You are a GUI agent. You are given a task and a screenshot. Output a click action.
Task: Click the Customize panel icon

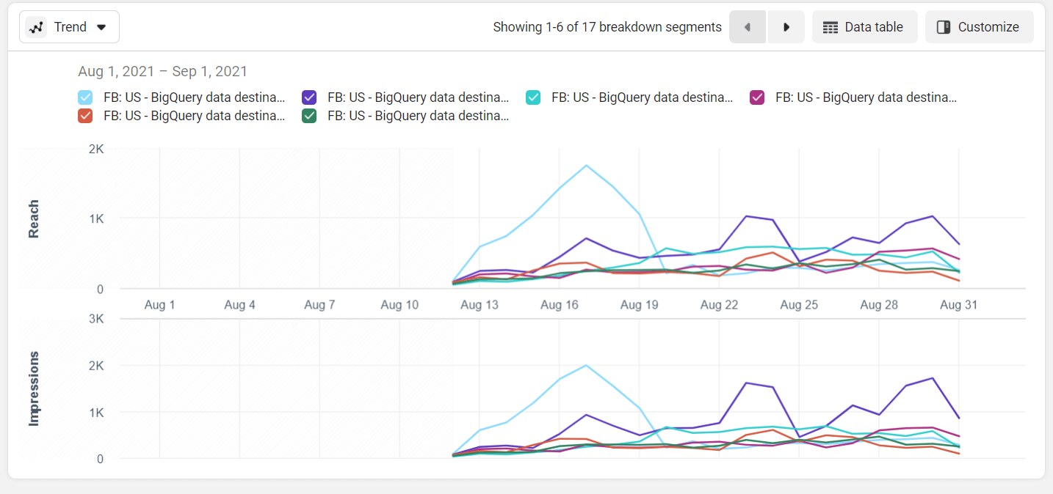[x=944, y=27]
